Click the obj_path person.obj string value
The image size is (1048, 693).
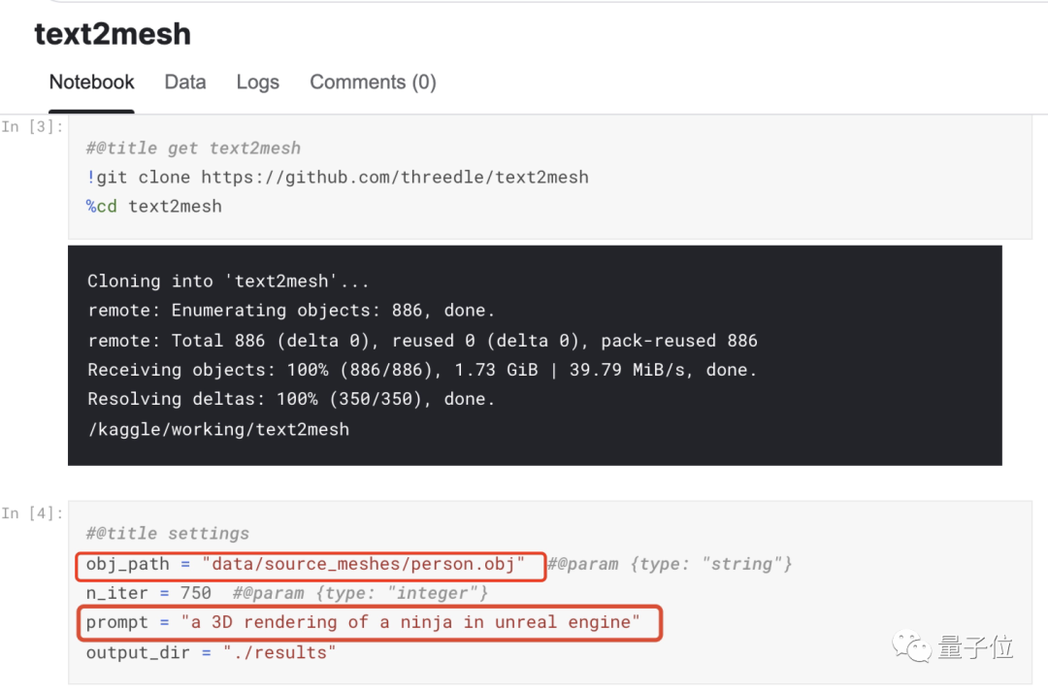click(364, 564)
